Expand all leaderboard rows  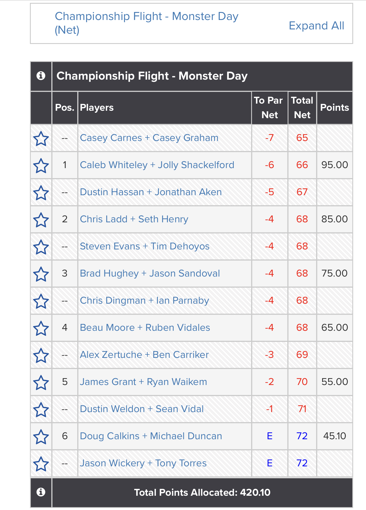click(x=316, y=26)
